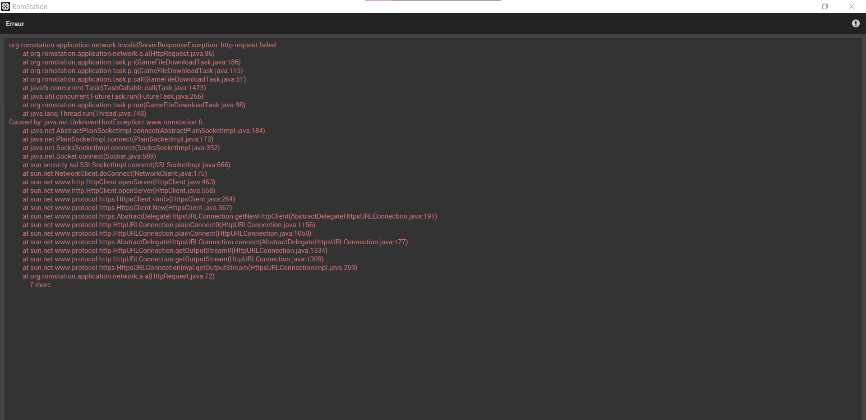Click the exclamation mark error icon
The height and width of the screenshot is (420, 866).
856,23
